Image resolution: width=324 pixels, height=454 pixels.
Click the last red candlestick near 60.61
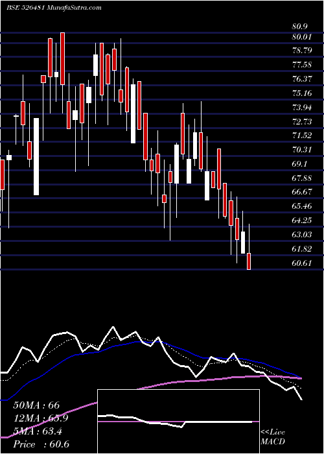click(x=249, y=261)
